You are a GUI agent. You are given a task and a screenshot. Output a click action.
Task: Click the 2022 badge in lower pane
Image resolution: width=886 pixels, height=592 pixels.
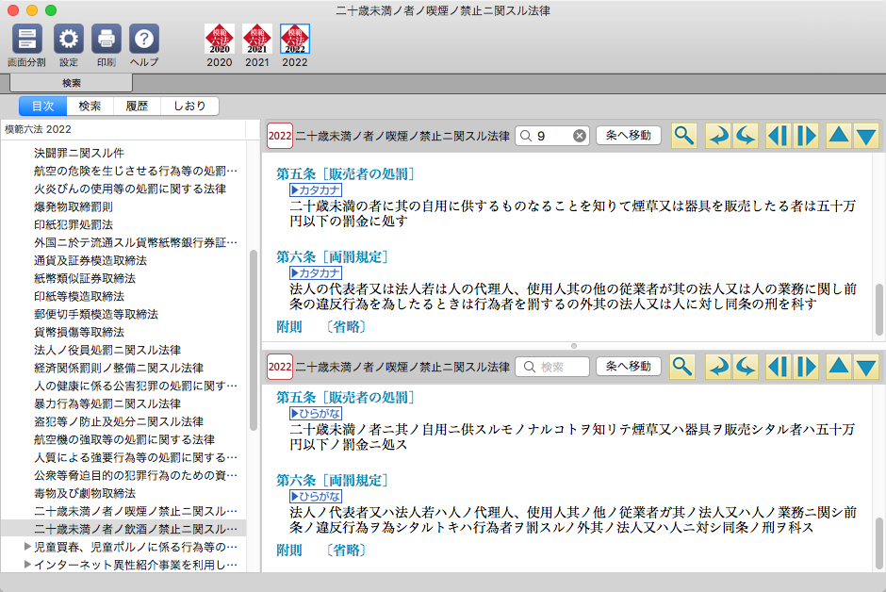point(280,367)
